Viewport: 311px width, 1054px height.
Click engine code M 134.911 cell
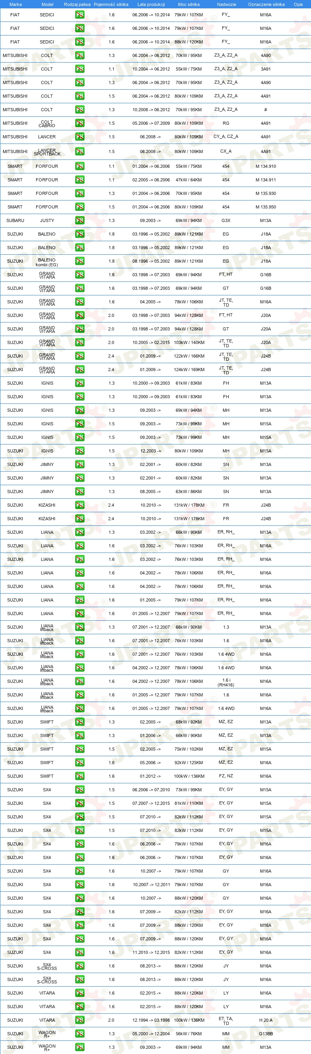[266, 180]
